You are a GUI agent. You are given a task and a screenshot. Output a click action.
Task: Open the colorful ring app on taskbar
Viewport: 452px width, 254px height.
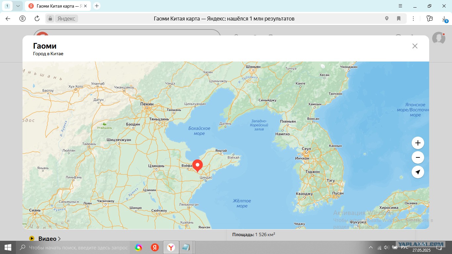pyautogui.click(x=138, y=247)
